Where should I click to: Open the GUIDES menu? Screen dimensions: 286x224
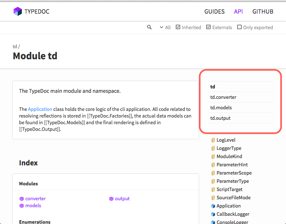pos(214,11)
